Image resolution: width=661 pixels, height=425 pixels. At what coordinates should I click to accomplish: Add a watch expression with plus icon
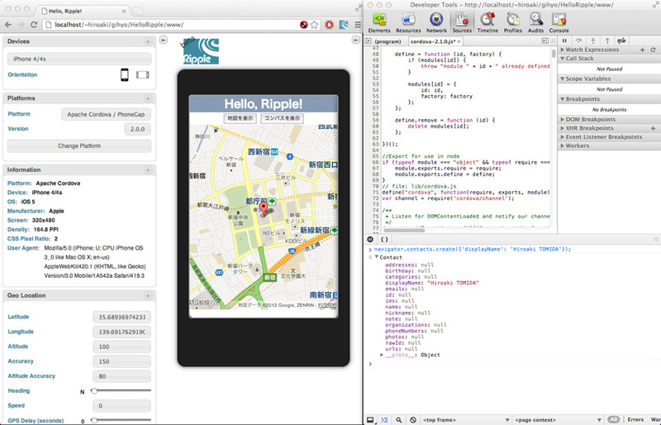(x=643, y=50)
